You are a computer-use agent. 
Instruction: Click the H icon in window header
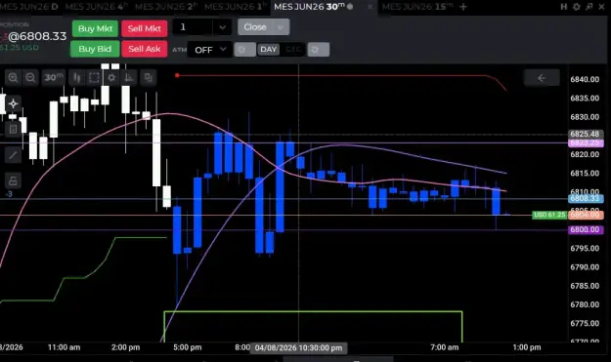click(x=563, y=7)
